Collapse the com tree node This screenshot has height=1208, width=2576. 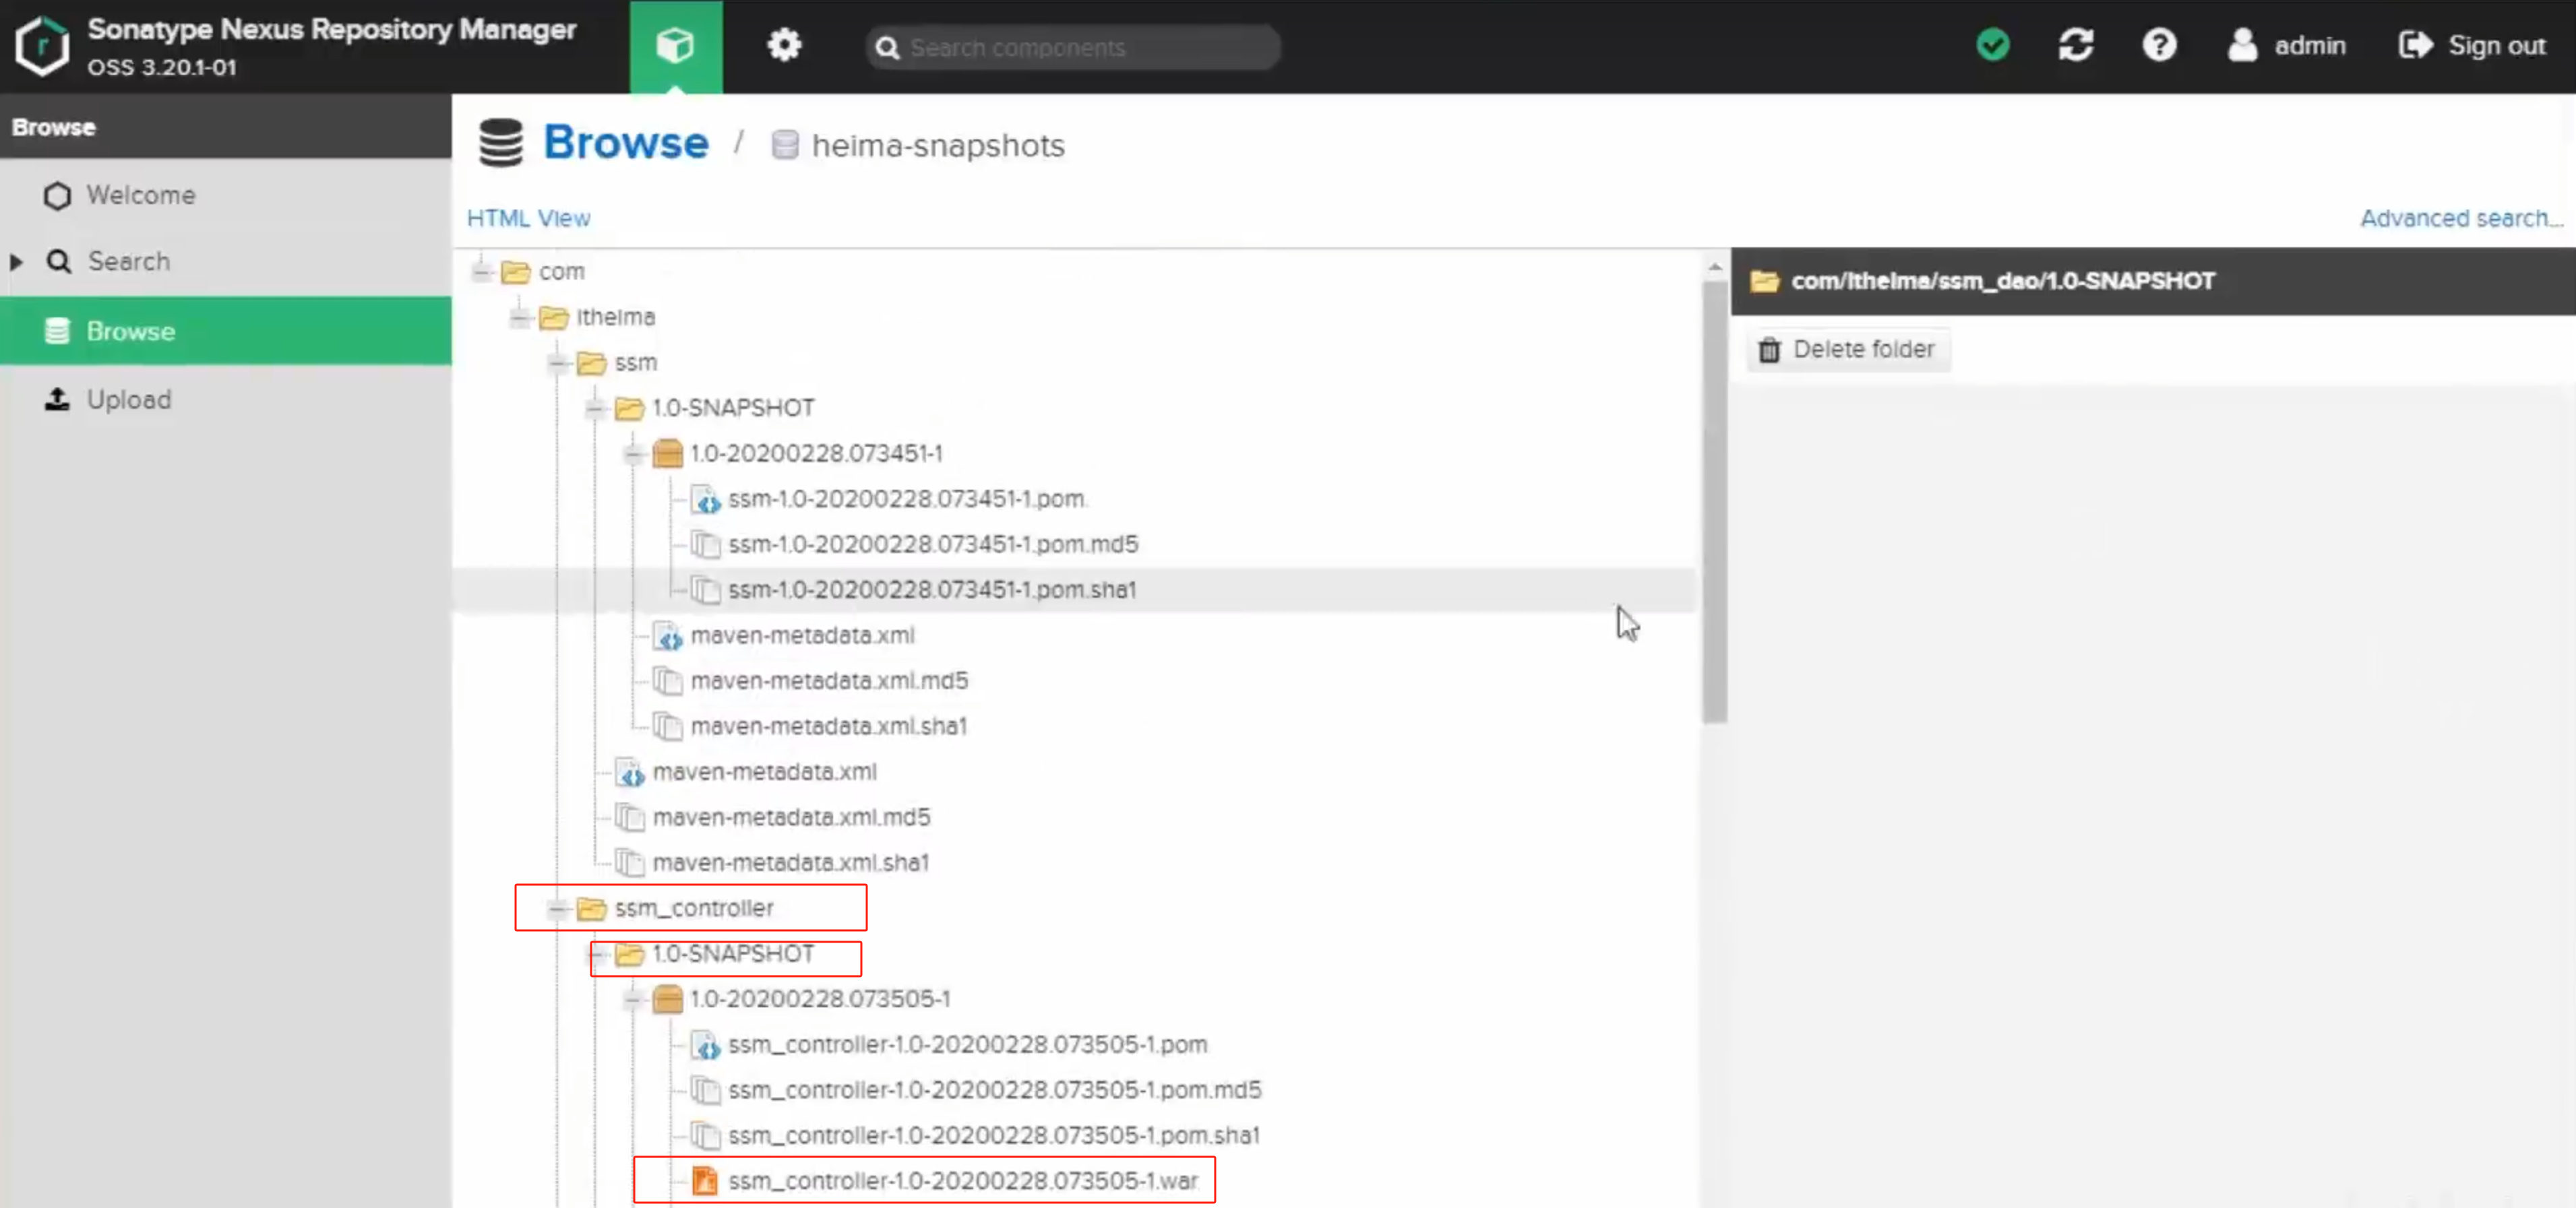(x=482, y=271)
